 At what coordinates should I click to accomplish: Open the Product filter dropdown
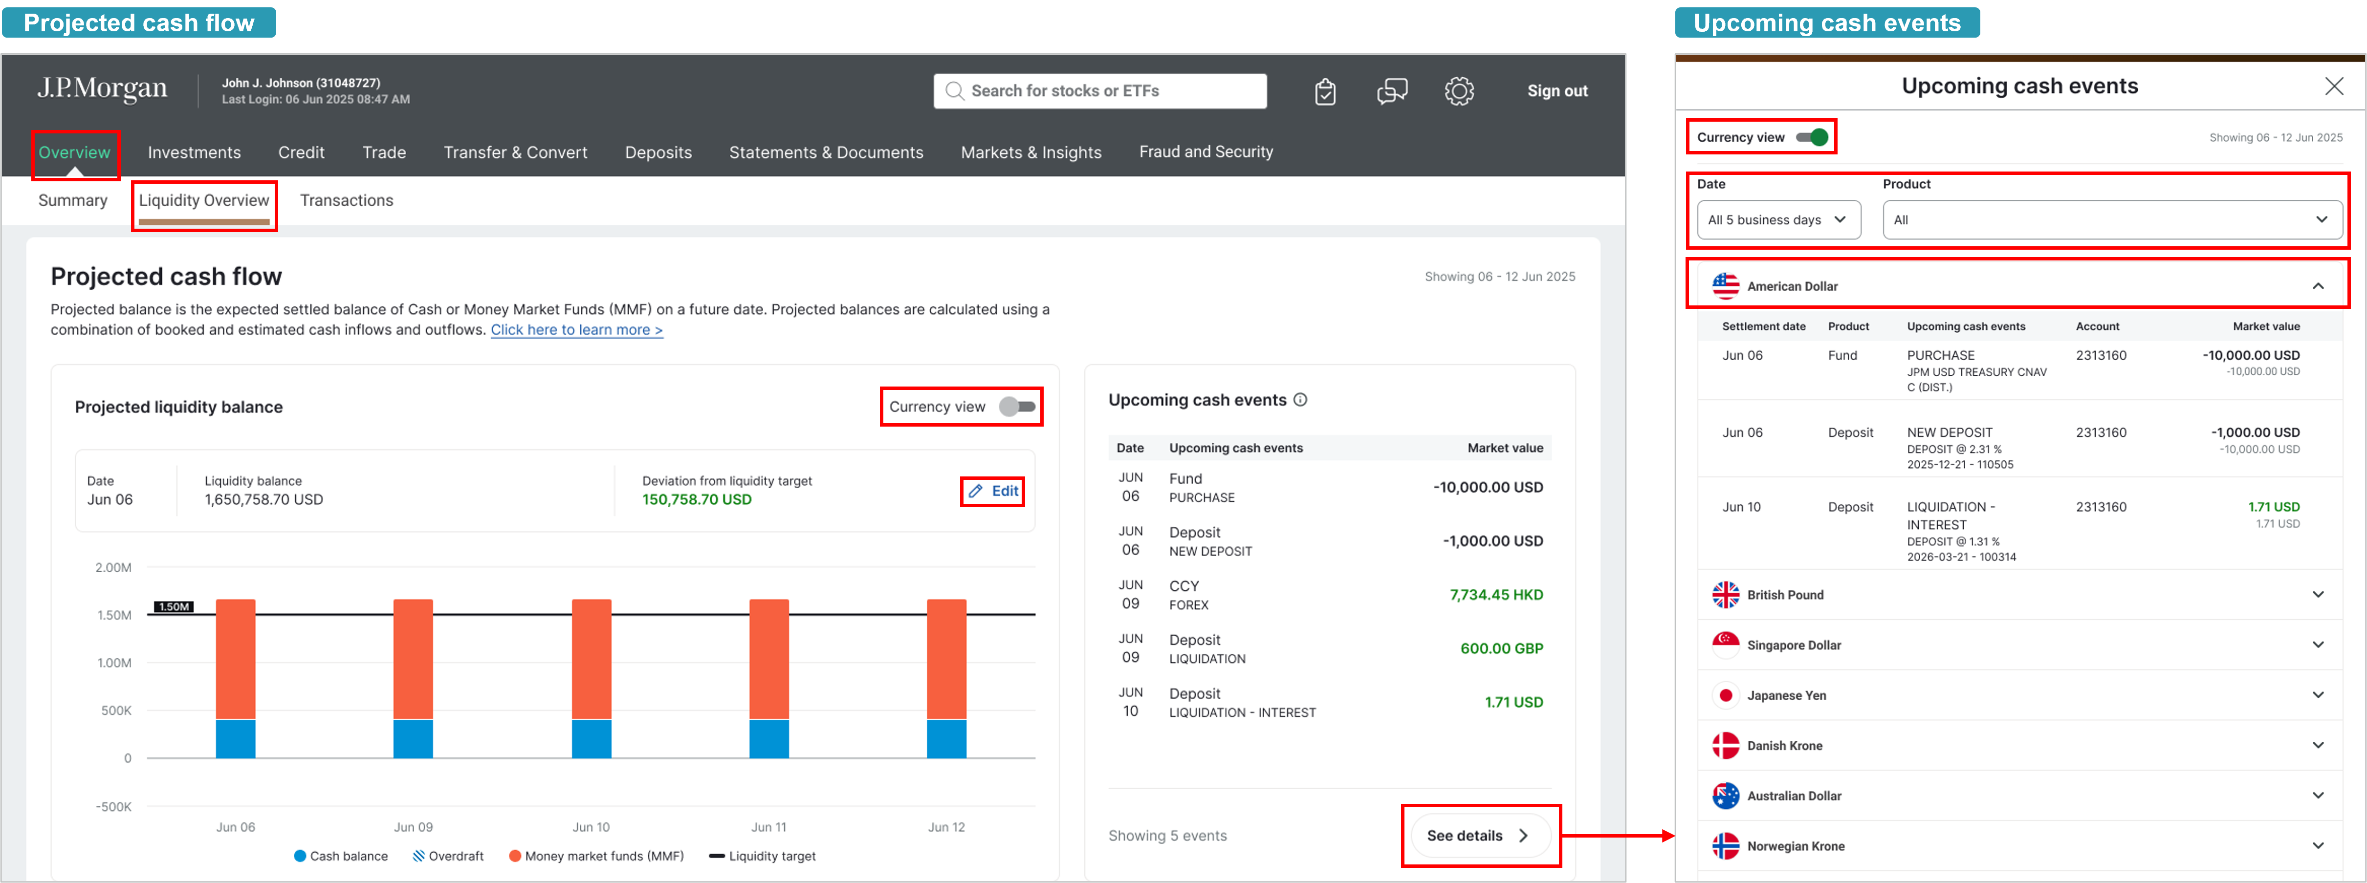tap(2111, 219)
